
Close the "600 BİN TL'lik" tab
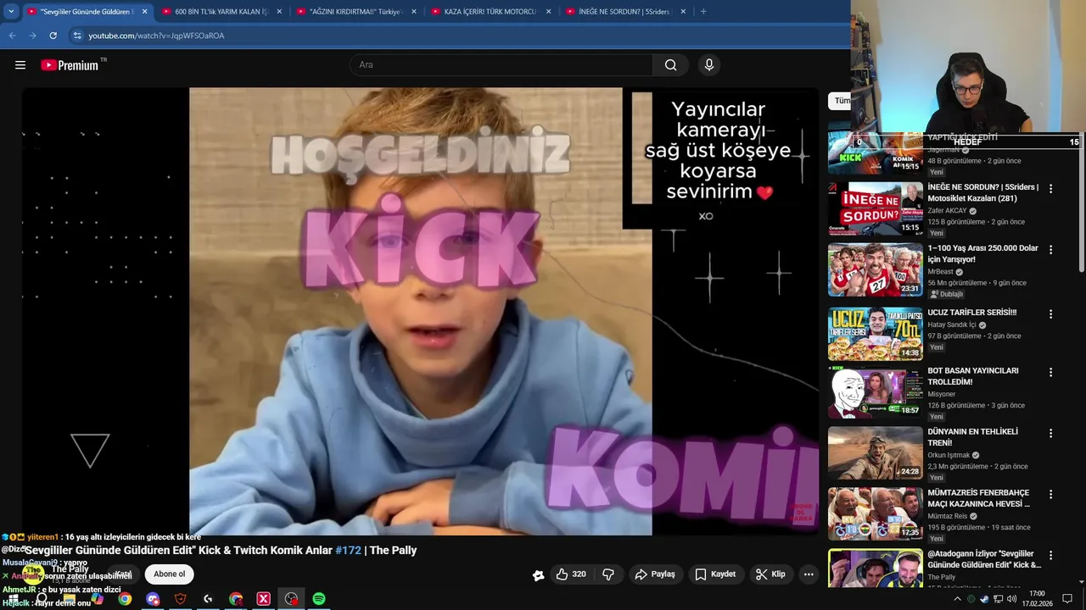tap(279, 12)
